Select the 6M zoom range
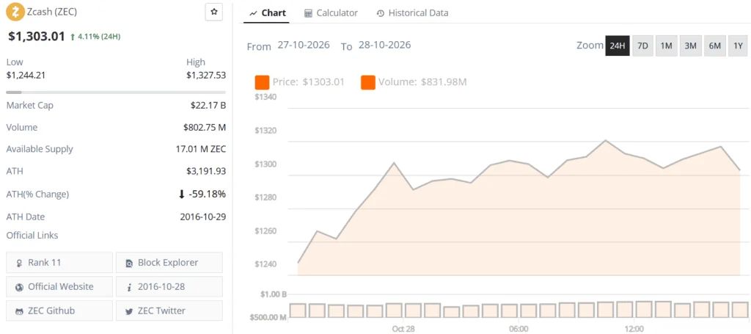The width and height of the screenshot is (751, 334). pyautogui.click(x=714, y=46)
